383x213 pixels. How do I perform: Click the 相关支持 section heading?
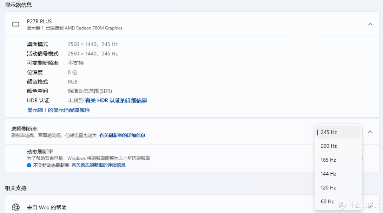pyautogui.click(x=16, y=188)
